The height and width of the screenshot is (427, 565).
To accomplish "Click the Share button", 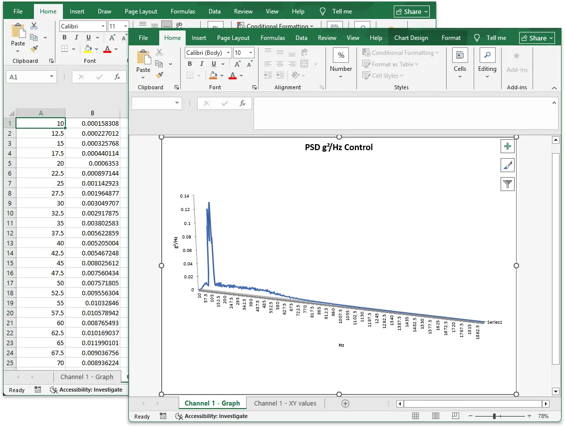I will pyautogui.click(x=537, y=37).
